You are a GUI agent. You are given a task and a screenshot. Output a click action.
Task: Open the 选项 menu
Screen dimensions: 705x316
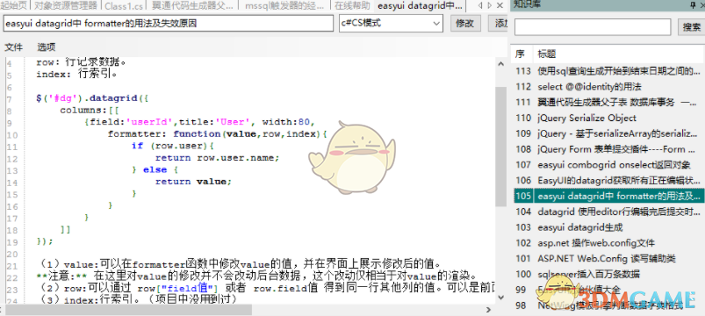(47, 47)
